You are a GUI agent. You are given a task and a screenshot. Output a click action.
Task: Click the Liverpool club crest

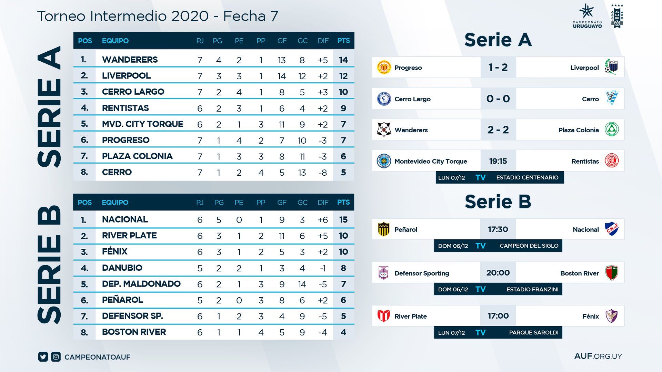coord(611,67)
